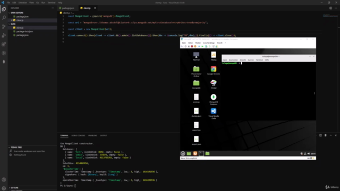Click the volume icon in VM taskbar
Screen dimensions: 340x191
coord(309,153)
